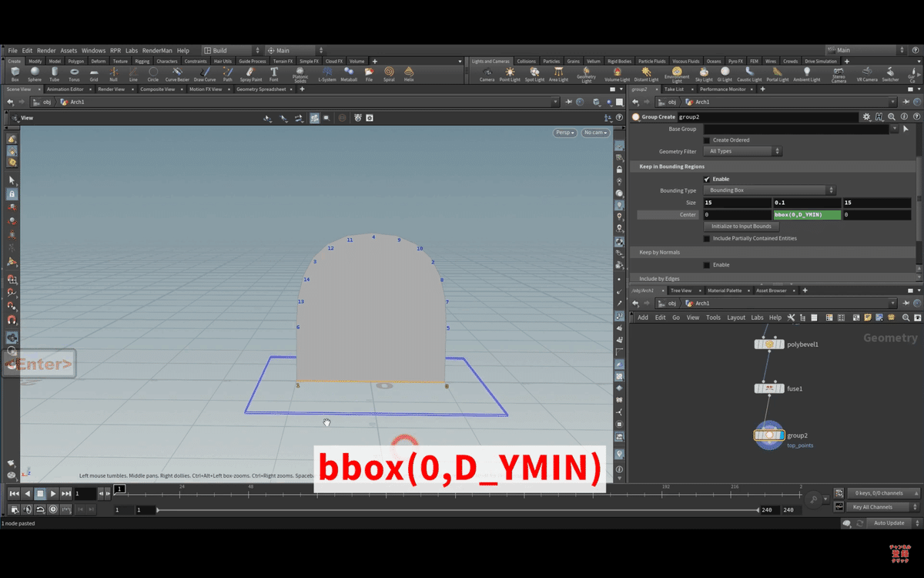Add an Area Light from the shelf
924x578 pixels.
coord(558,75)
